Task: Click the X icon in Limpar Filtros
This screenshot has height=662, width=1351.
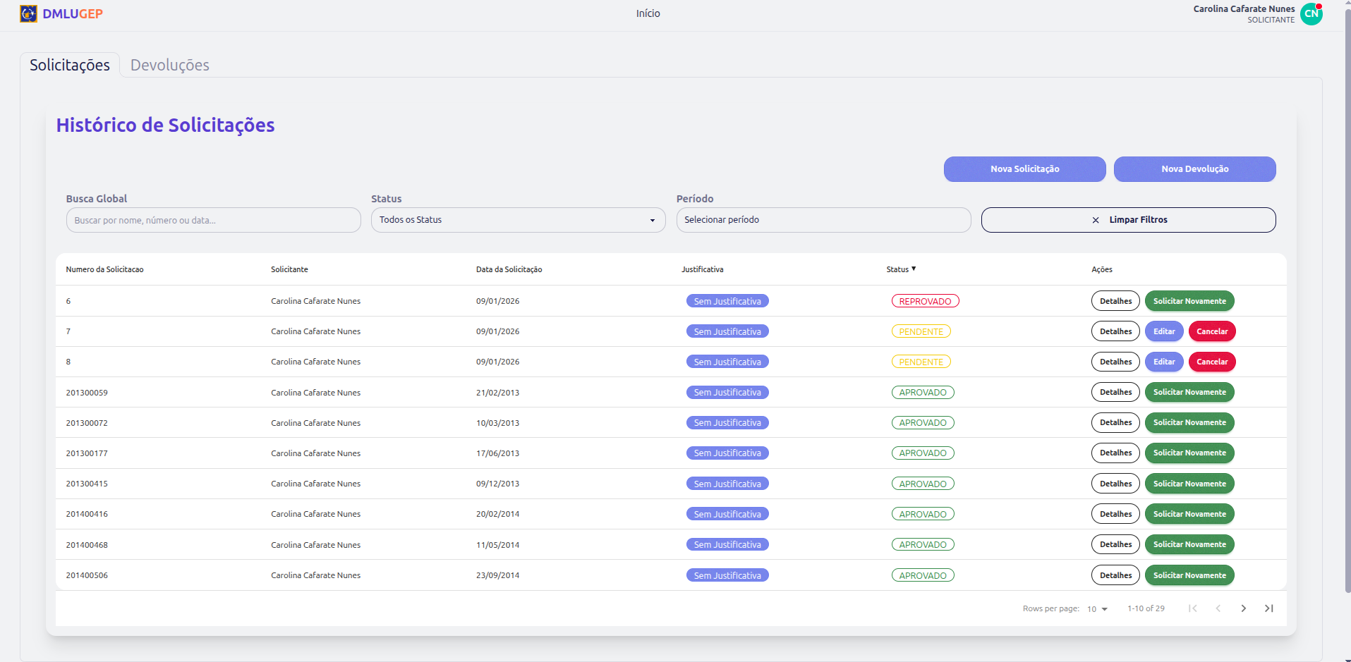Action: click(x=1096, y=220)
